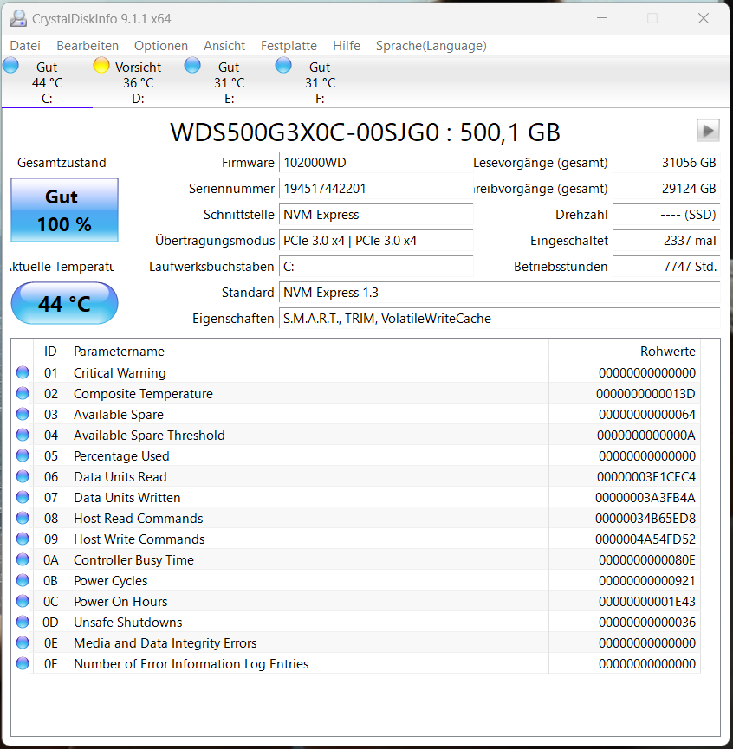Open the Hilfe menu
This screenshot has width=733, height=749.
(347, 46)
